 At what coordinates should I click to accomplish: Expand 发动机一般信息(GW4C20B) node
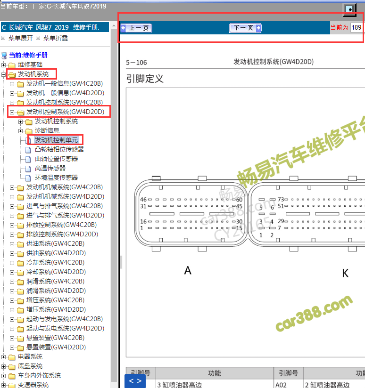[12, 84]
